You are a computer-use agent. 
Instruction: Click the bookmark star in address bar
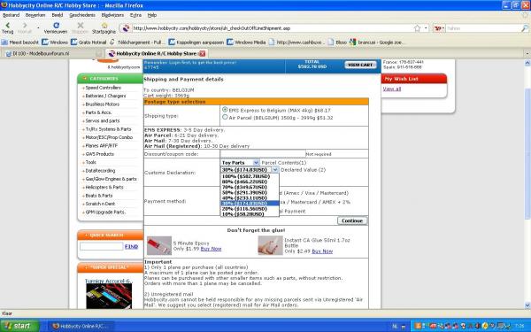[417, 28]
